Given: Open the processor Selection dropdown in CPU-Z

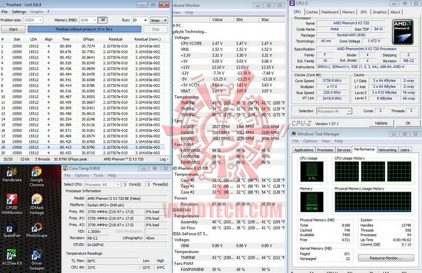Looking at the screenshot, I should [334, 111].
